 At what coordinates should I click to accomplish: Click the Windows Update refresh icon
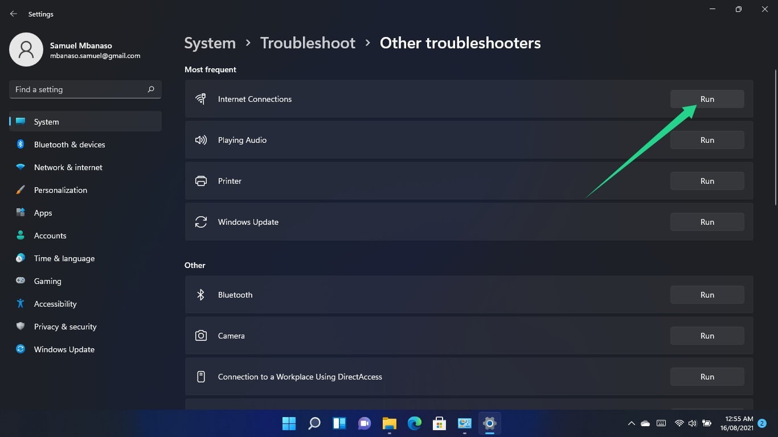coord(200,221)
